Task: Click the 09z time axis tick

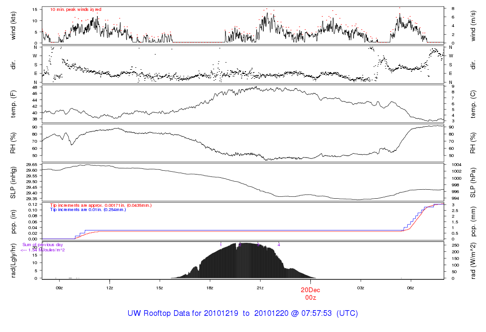Action: (x=59, y=288)
